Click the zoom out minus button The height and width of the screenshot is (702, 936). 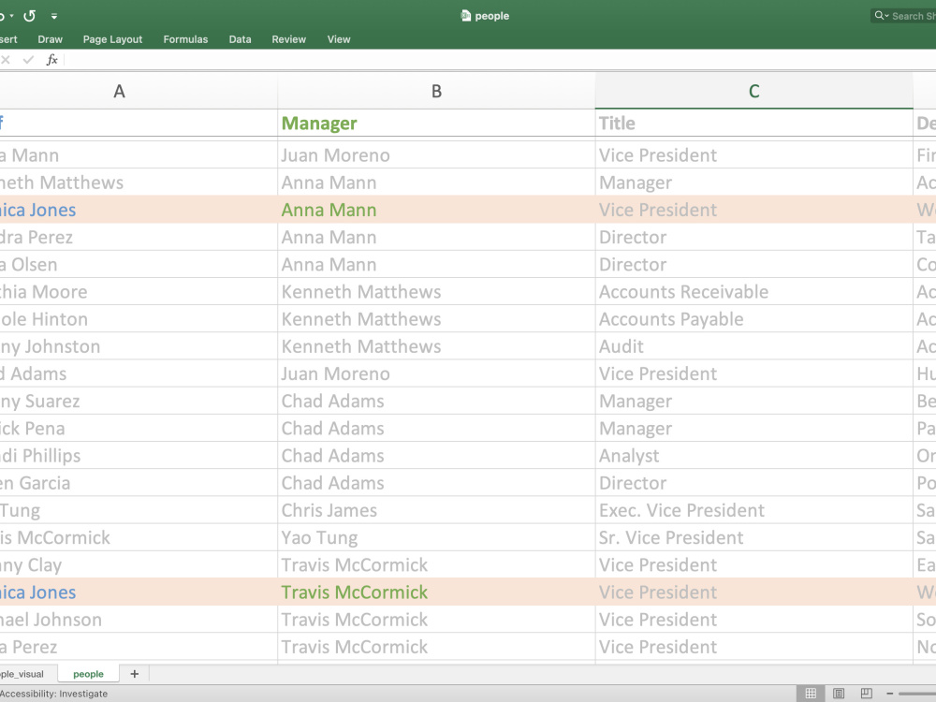[x=889, y=693]
